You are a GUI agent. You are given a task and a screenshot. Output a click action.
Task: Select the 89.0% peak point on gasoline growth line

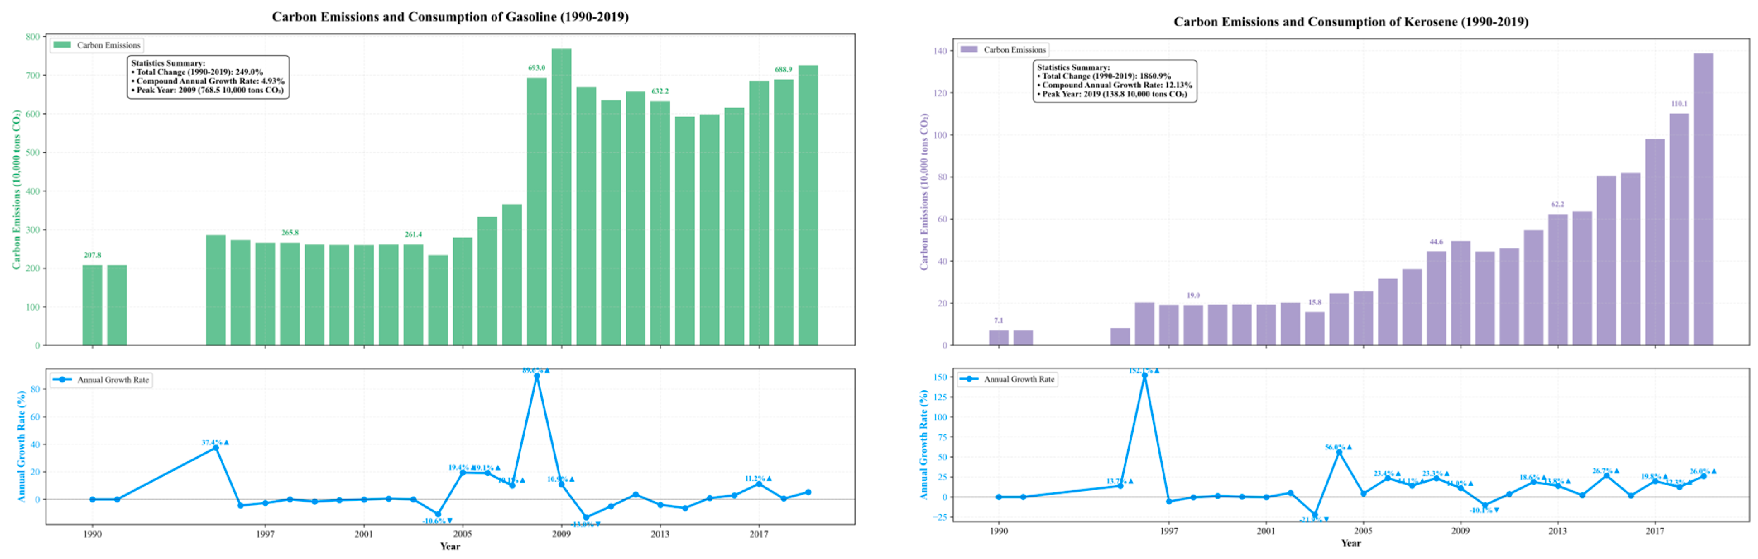tap(536, 376)
